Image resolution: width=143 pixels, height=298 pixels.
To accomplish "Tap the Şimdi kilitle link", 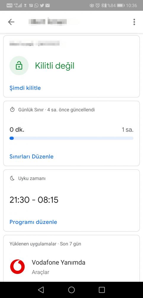I will click(x=25, y=88).
